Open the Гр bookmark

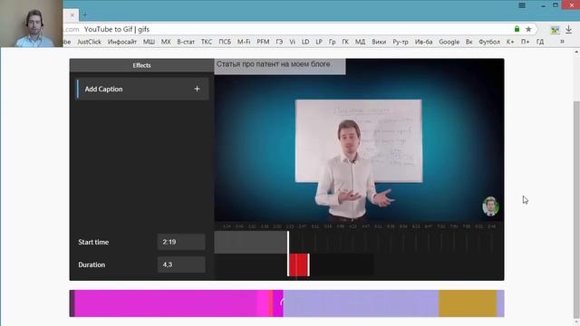333,42
